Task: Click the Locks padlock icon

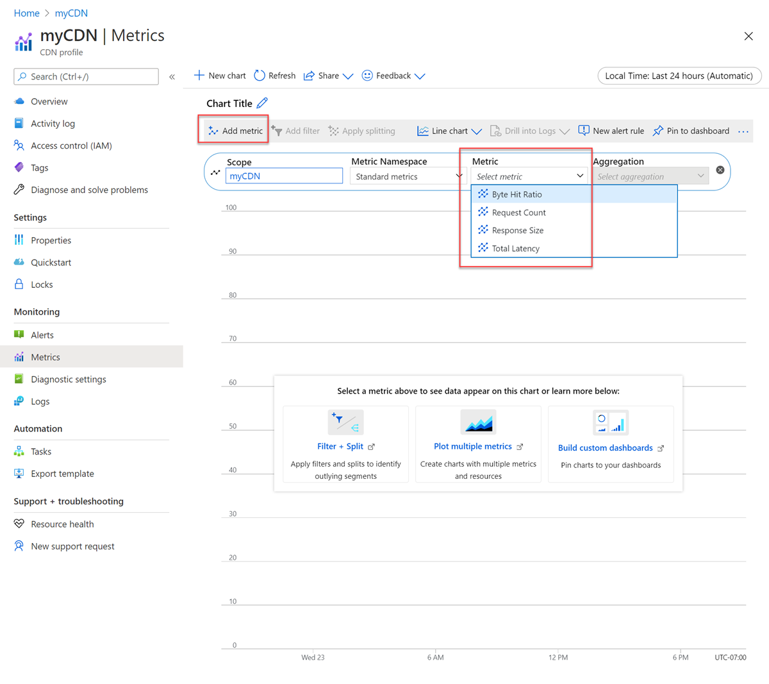Action: pos(19,284)
